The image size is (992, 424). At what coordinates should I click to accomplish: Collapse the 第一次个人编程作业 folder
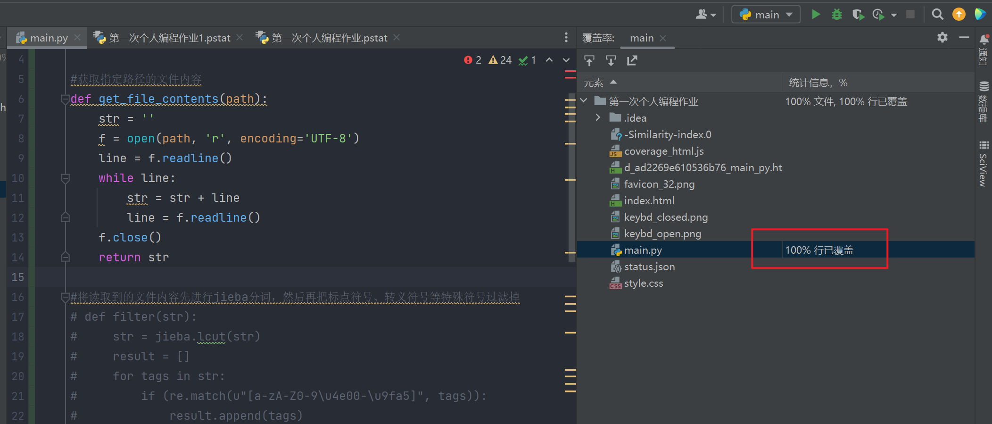[x=584, y=100]
